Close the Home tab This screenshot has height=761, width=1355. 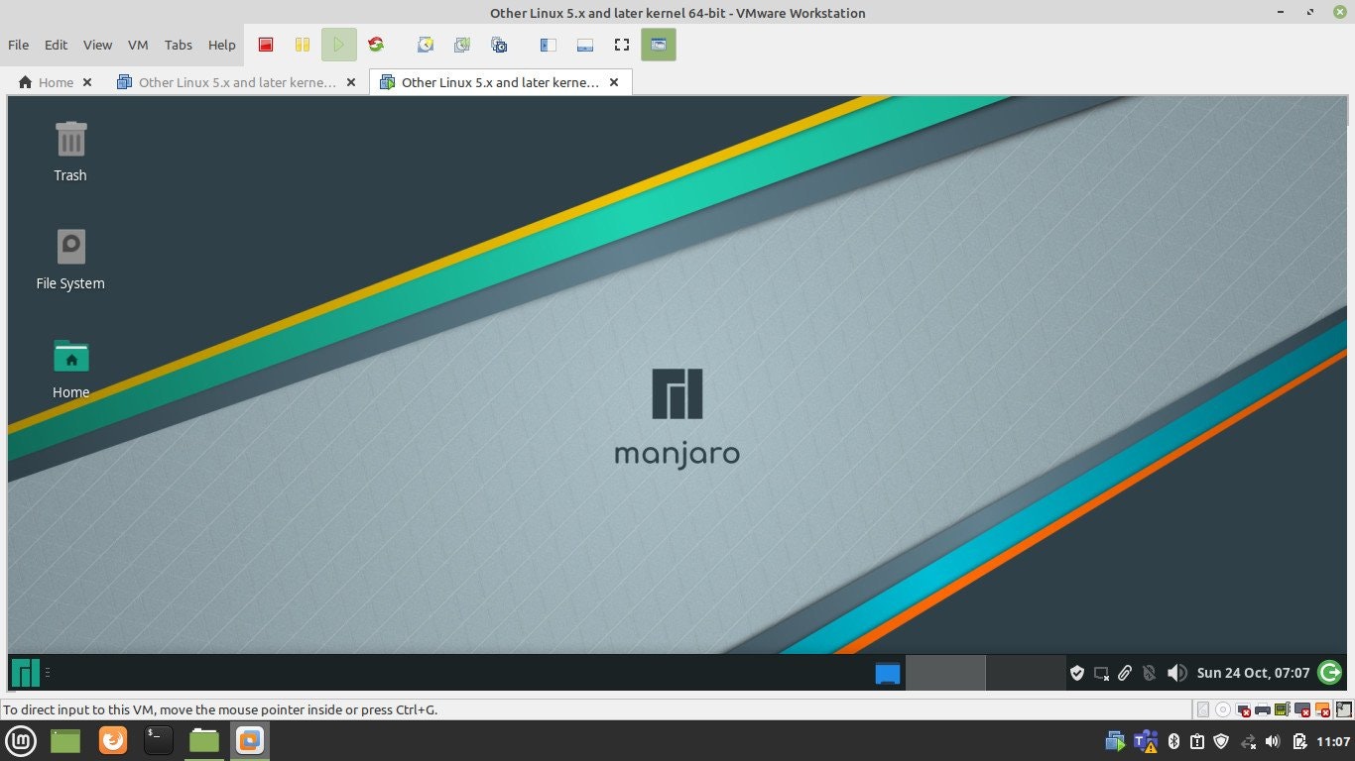tap(87, 82)
